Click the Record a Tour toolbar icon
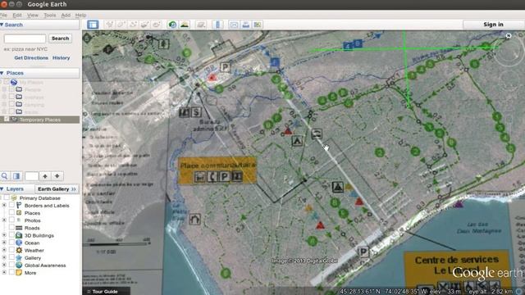 point(157,25)
